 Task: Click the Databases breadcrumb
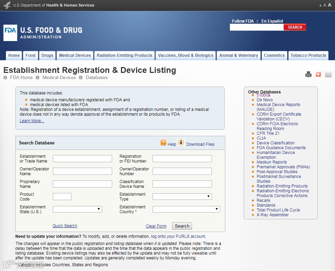pyautogui.click(x=97, y=77)
